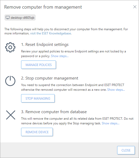This screenshot has height=158, width=139.
Task: Show steps for stopping computer management
Action: click(x=116, y=90)
